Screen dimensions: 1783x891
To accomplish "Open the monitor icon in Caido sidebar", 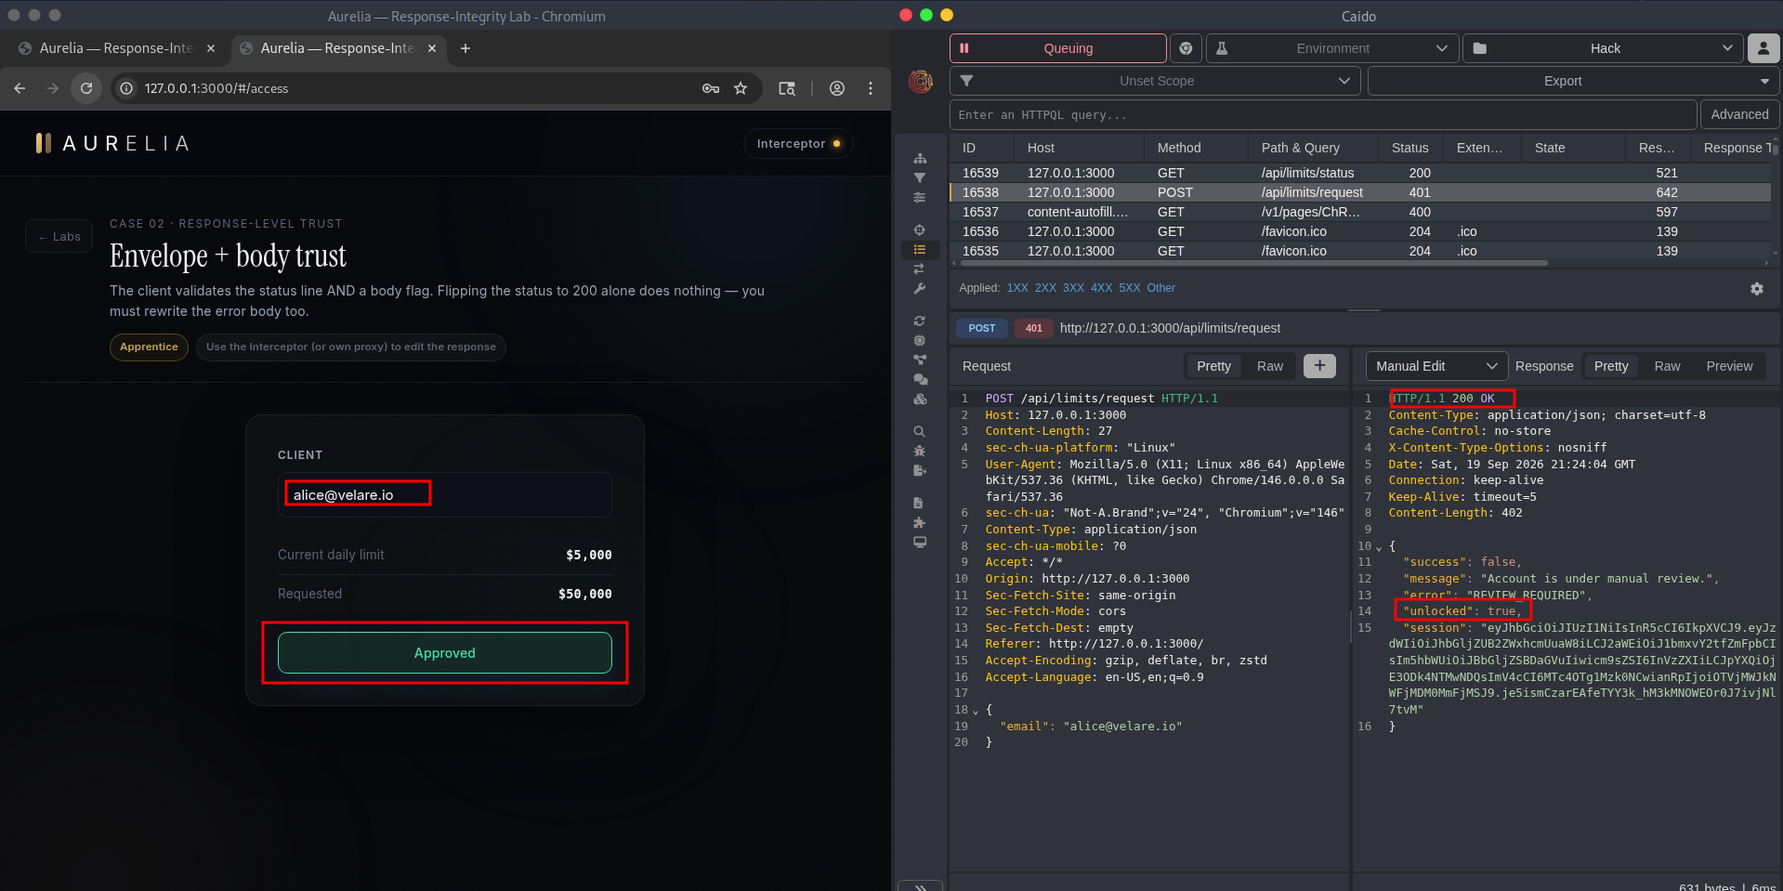I will click(x=920, y=542).
